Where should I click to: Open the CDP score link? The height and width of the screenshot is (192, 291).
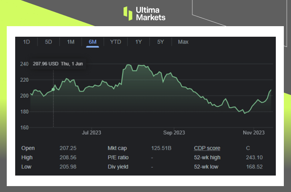(207, 148)
